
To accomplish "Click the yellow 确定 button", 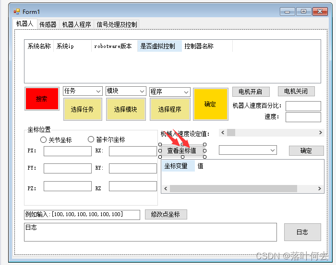I will click(x=211, y=104).
